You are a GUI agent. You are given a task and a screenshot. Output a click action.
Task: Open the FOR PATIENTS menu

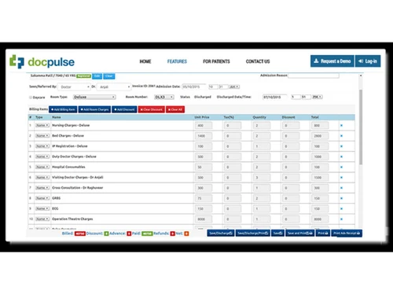(216, 61)
